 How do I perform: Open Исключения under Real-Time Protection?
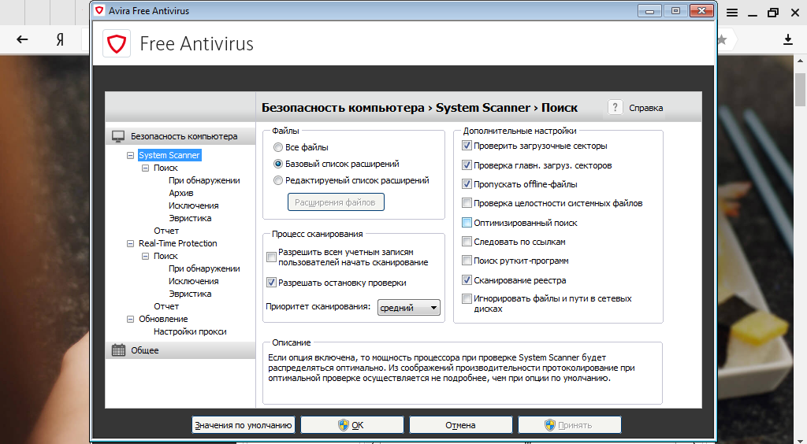pyautogui.click(x=194, y=281)
